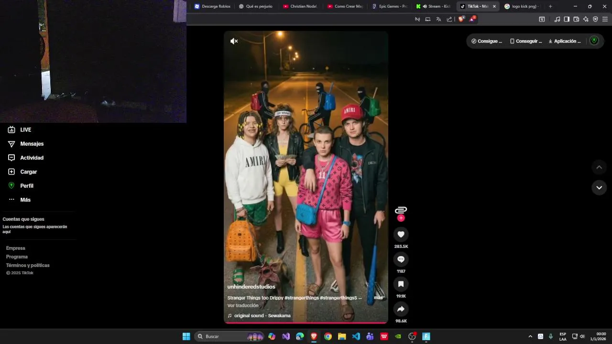Click the translate page icon
The height and width of the screenshot is (344, 612).
coord(438,19)
